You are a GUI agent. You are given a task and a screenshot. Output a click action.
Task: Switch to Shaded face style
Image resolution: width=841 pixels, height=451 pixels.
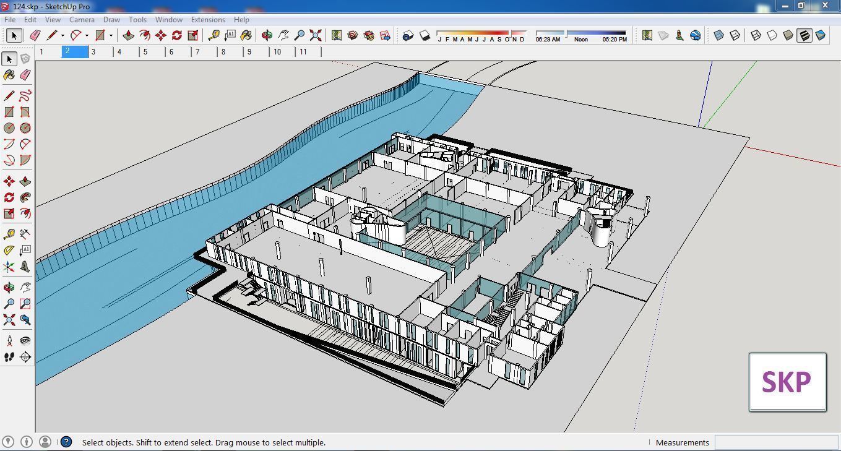[788, 35]
